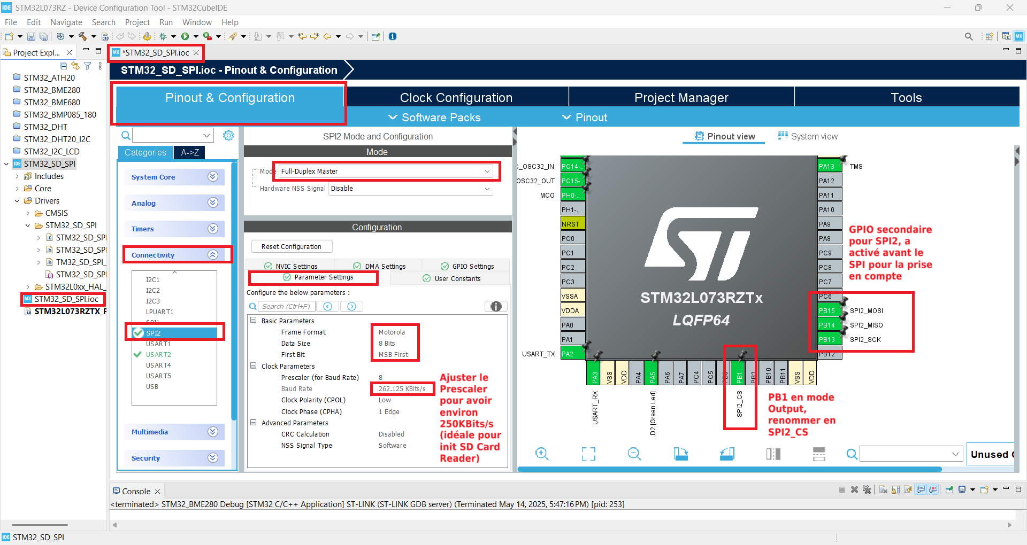Screen dimensions: 1027x545
Task: Click the green Run play icon
Action: (x=185, y=36)
